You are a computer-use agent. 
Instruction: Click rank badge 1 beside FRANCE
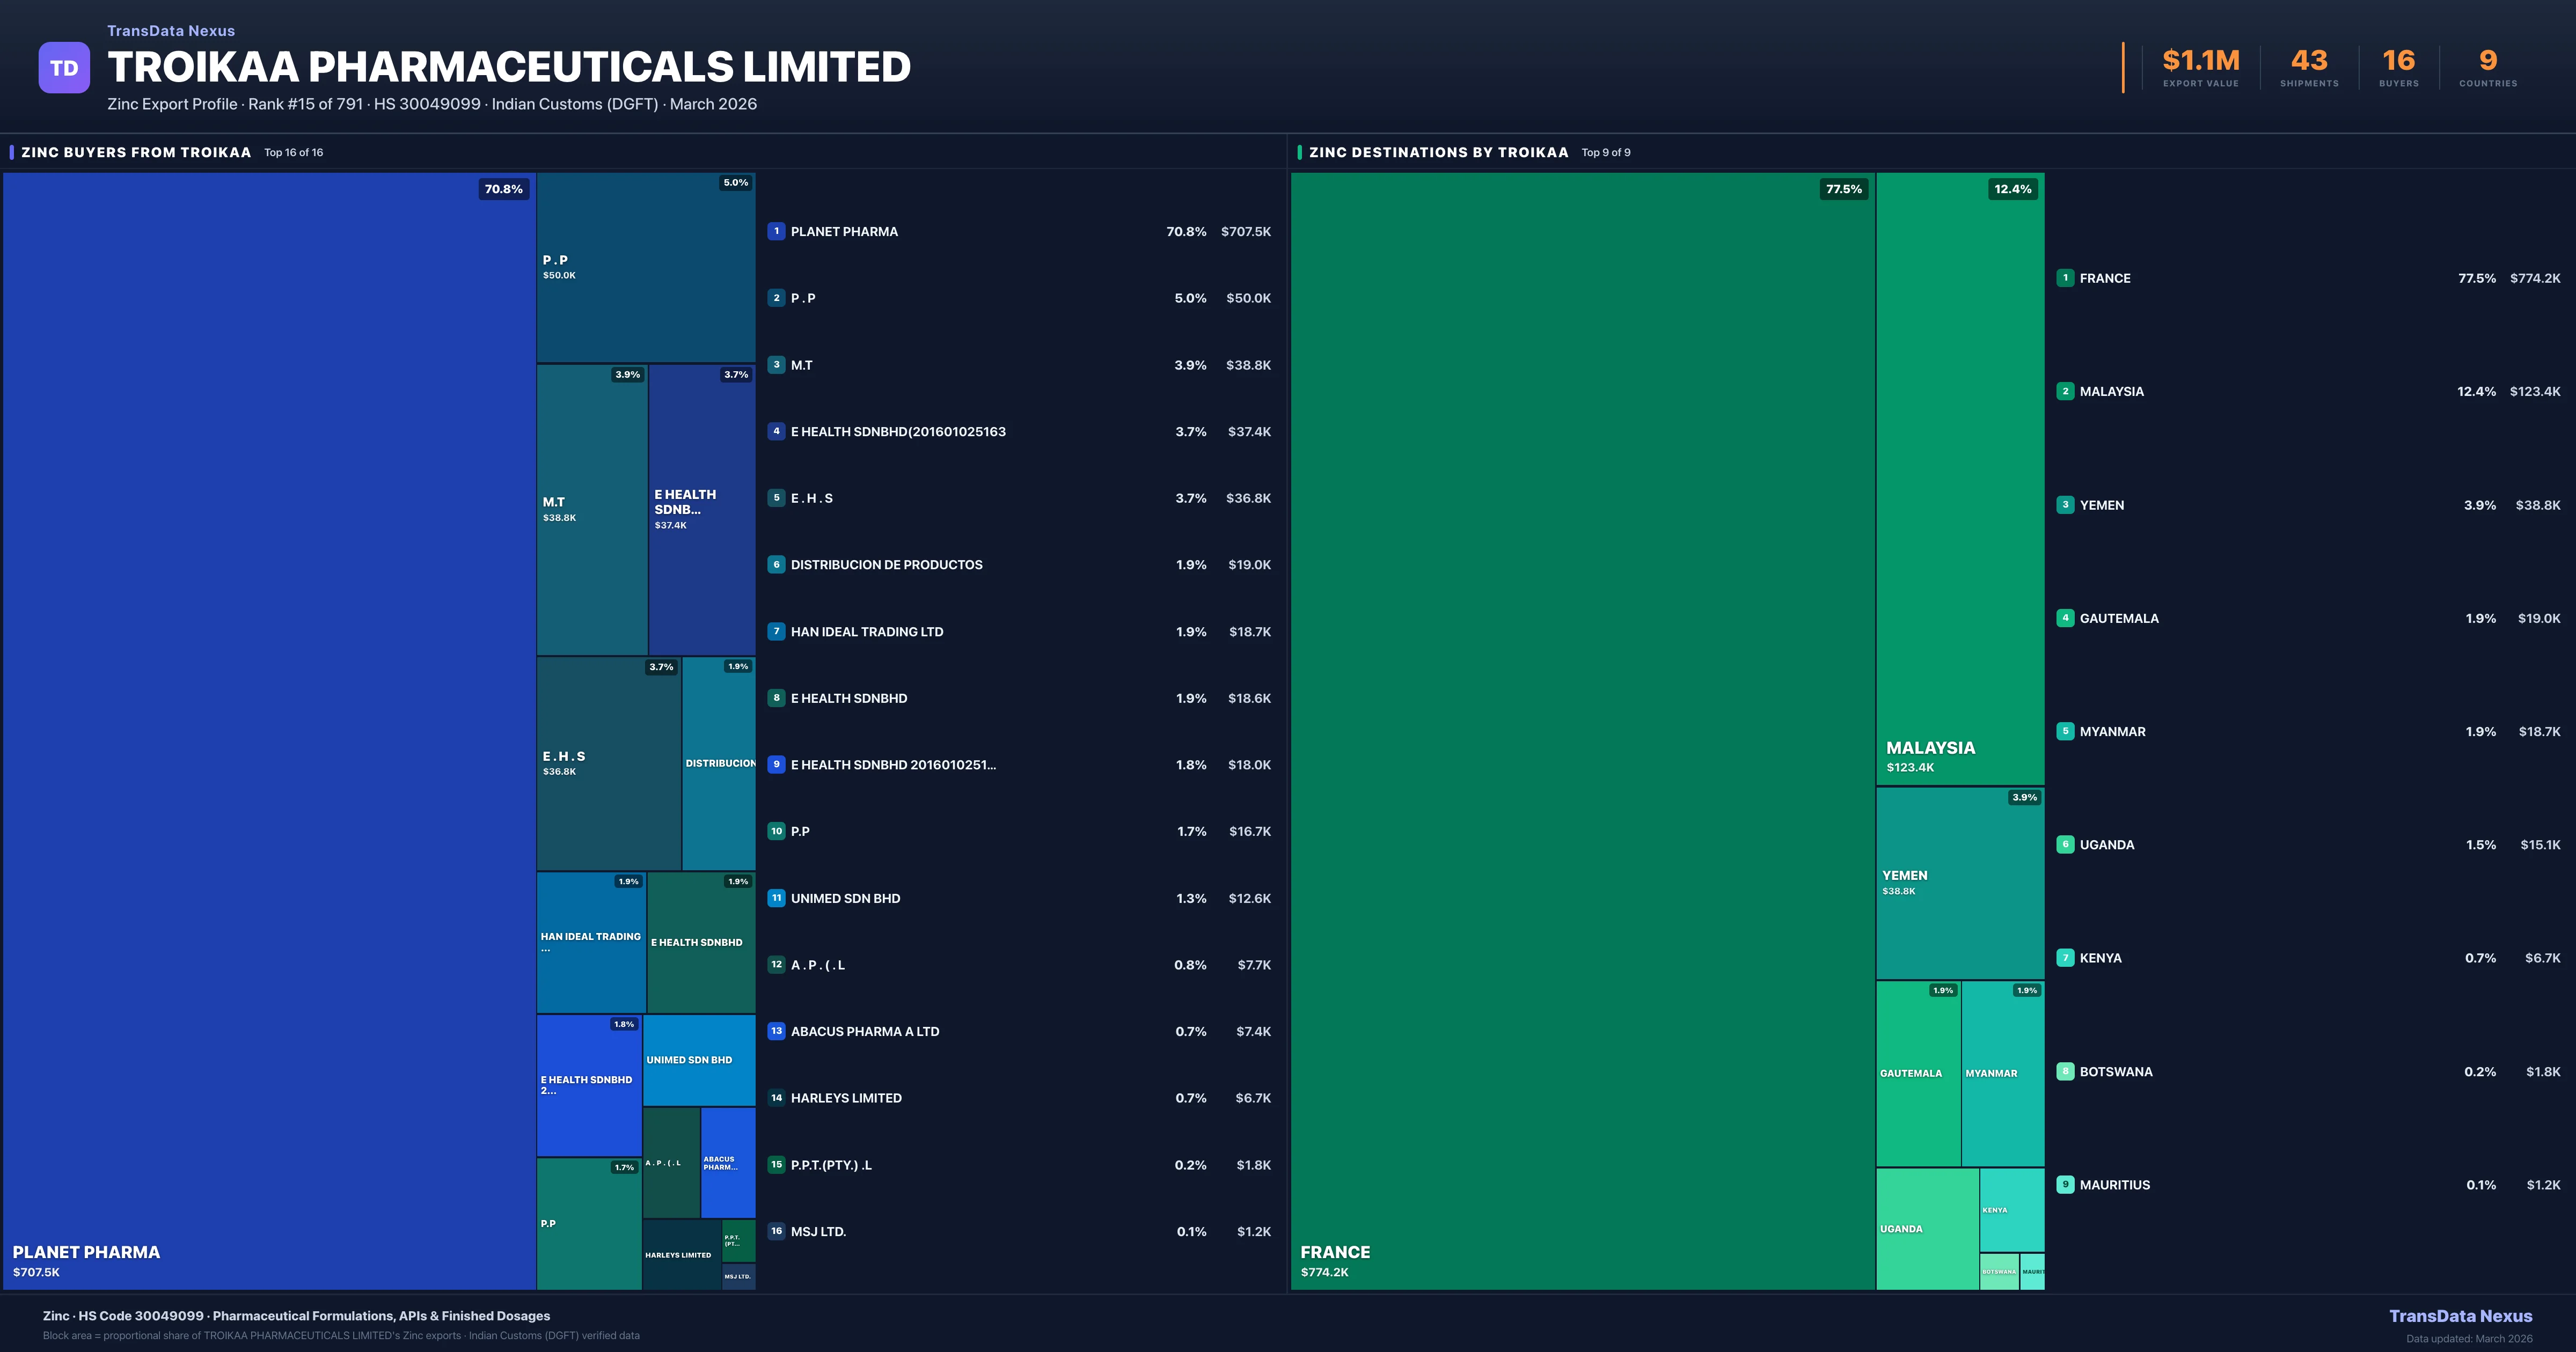coord(2065,278)
